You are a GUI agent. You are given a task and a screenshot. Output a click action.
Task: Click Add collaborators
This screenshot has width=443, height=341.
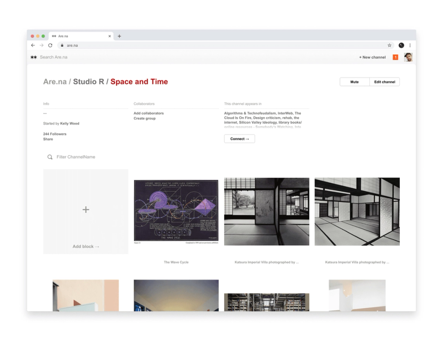point(149,113)
